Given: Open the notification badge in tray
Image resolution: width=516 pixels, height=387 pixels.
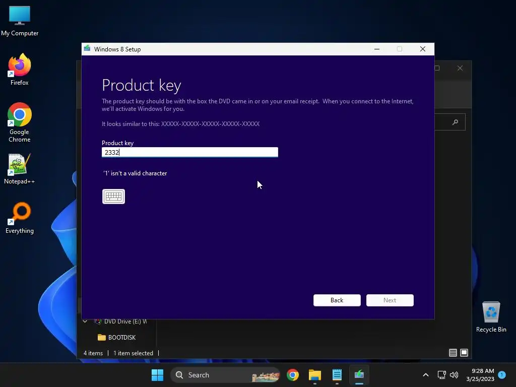Looking at the screenshot, I should pyautogui.click(x=502, y=374).
